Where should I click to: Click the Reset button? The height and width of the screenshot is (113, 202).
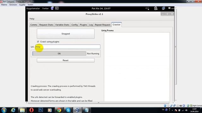click(x=66, y=60)
